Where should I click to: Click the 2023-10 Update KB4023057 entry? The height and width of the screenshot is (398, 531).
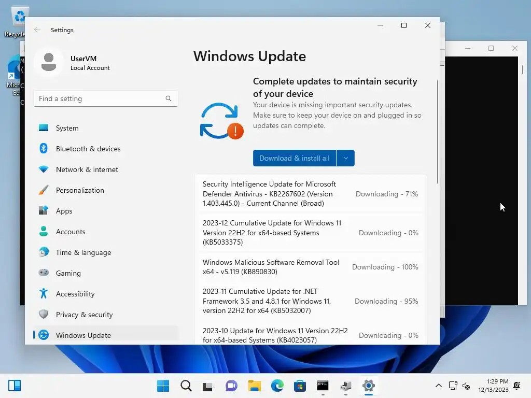pos(311,335)
